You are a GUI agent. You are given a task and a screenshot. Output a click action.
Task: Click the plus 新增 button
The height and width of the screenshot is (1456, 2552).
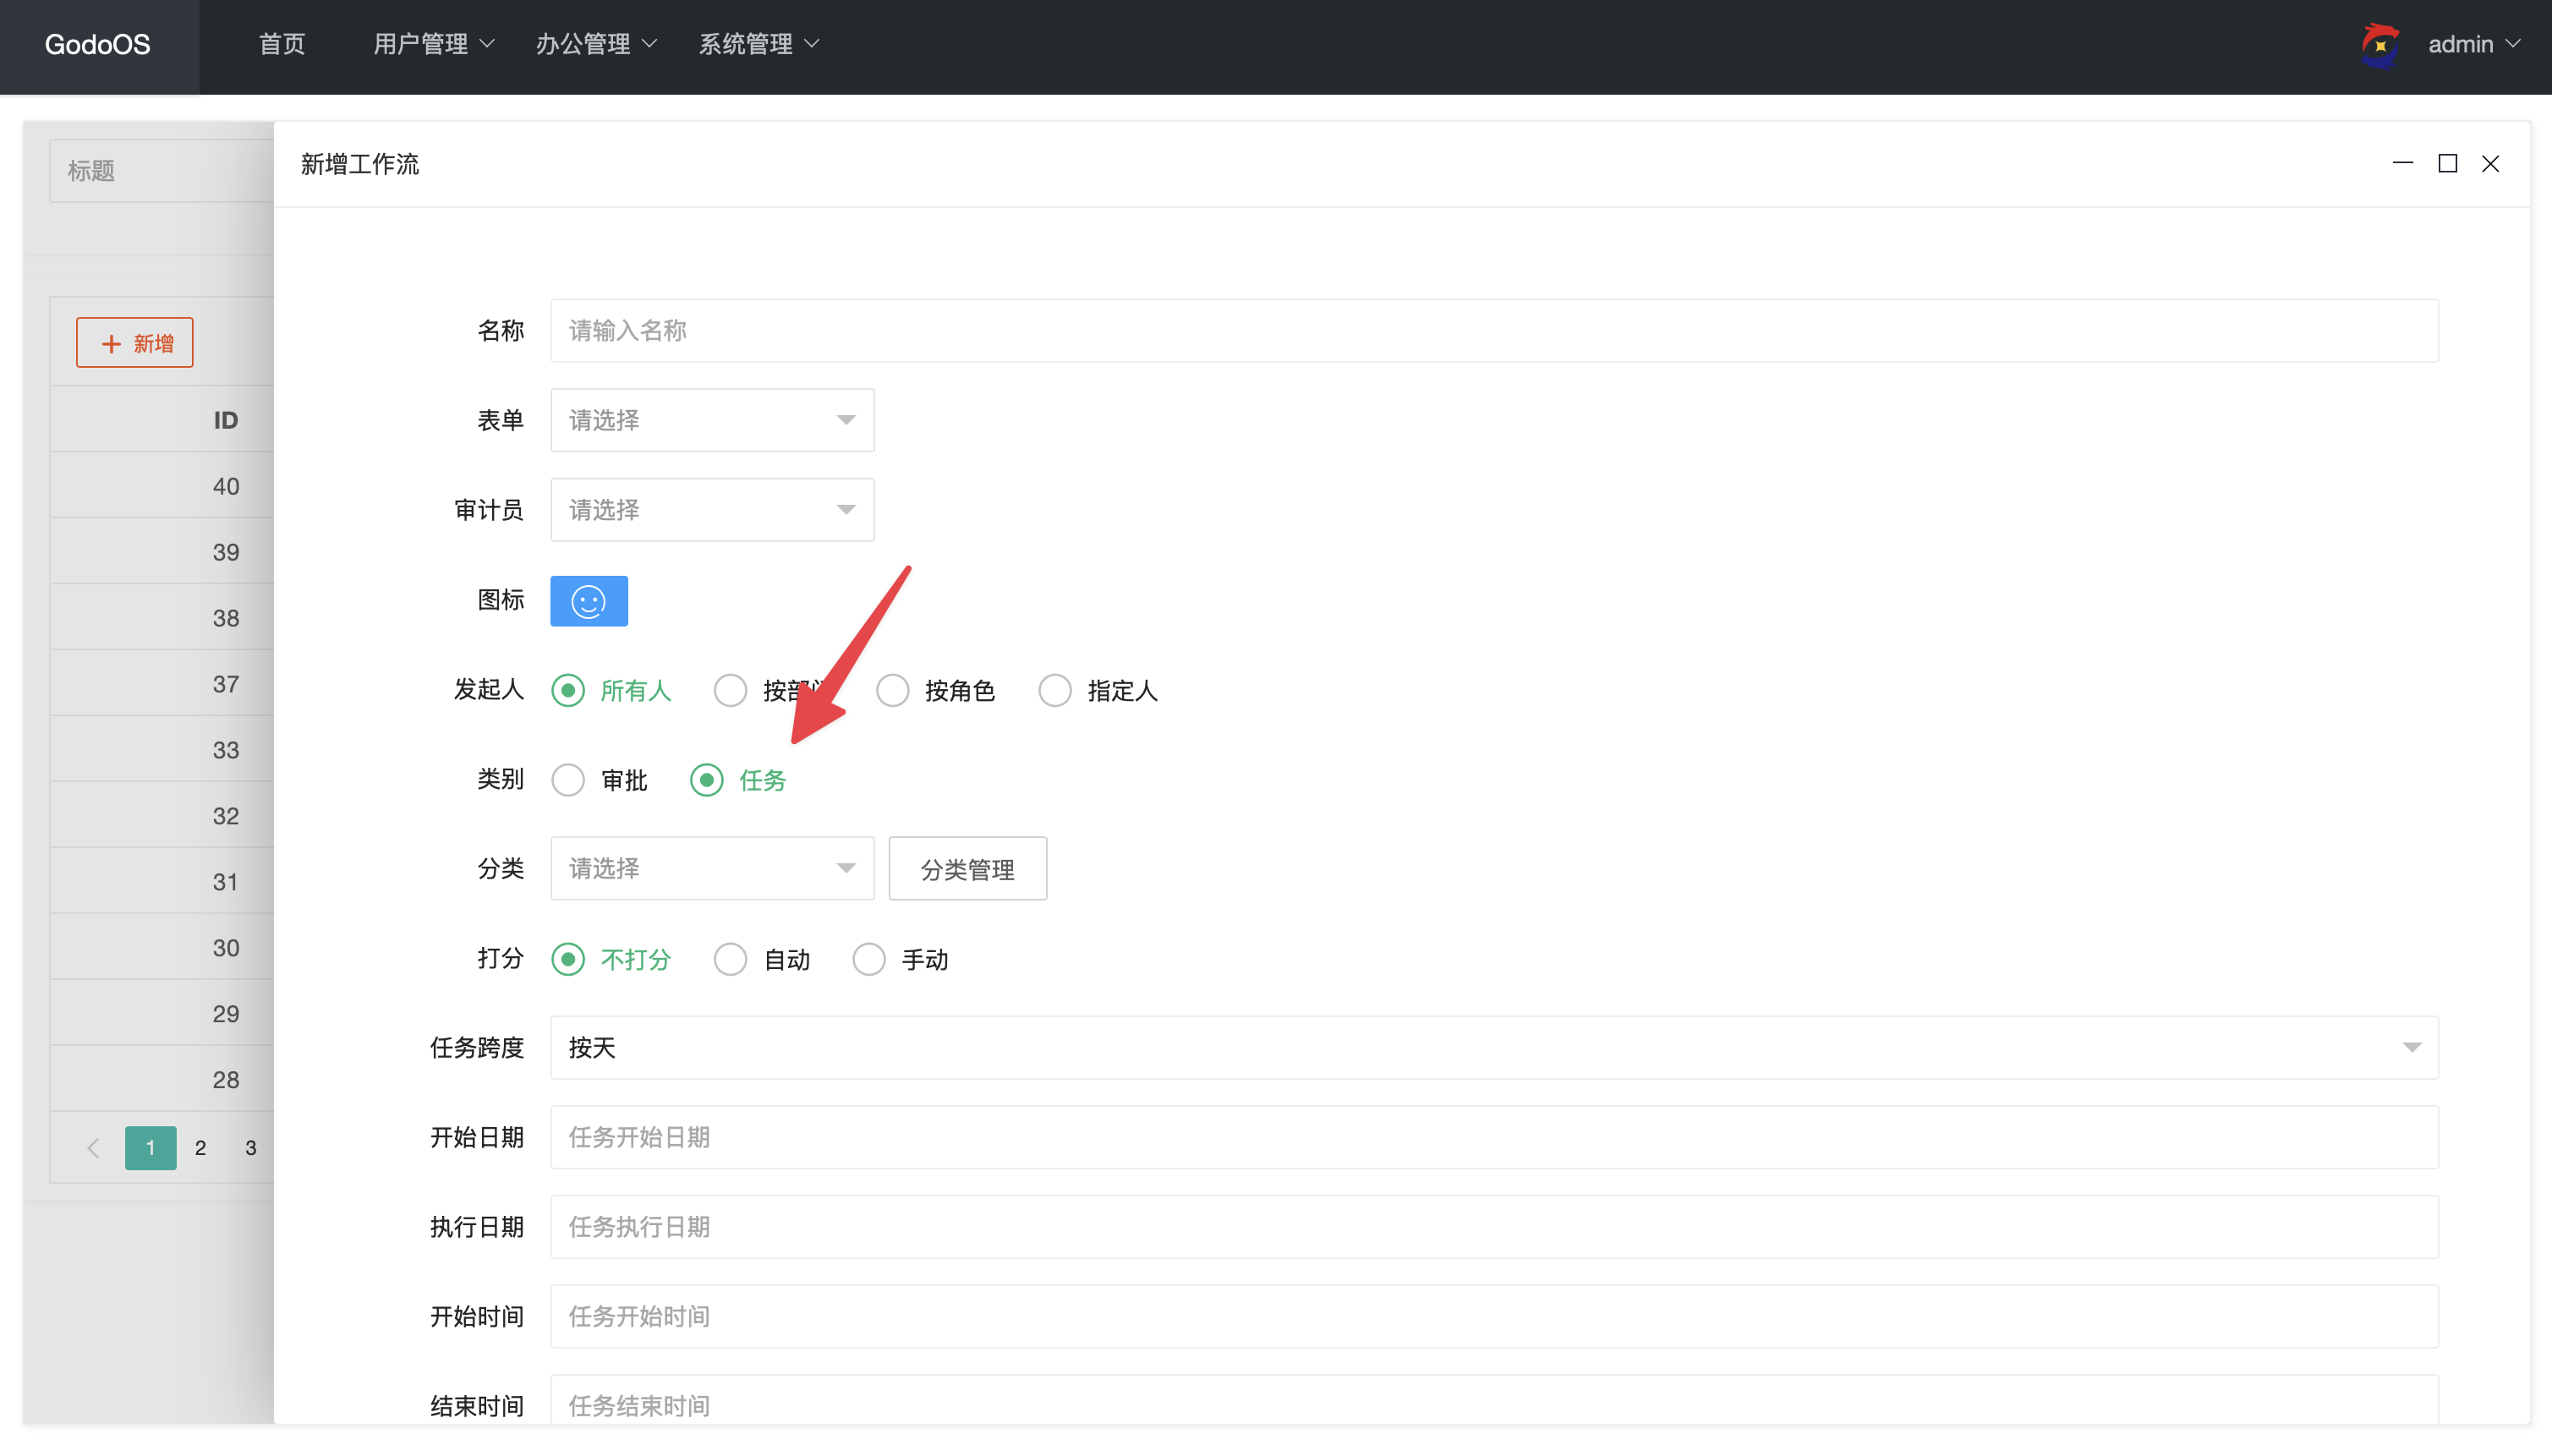tap(135, 343)
